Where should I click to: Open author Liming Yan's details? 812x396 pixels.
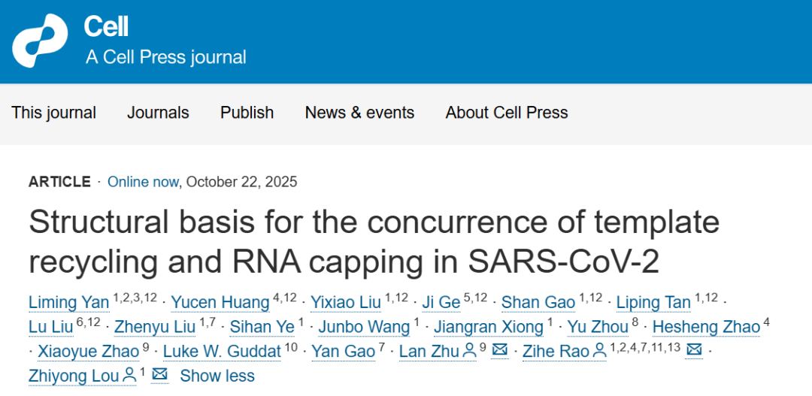(68, 303)
